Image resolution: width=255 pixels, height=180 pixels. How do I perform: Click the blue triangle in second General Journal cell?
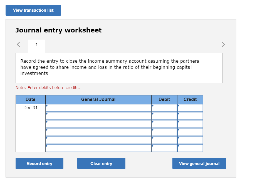click(47, 114)
